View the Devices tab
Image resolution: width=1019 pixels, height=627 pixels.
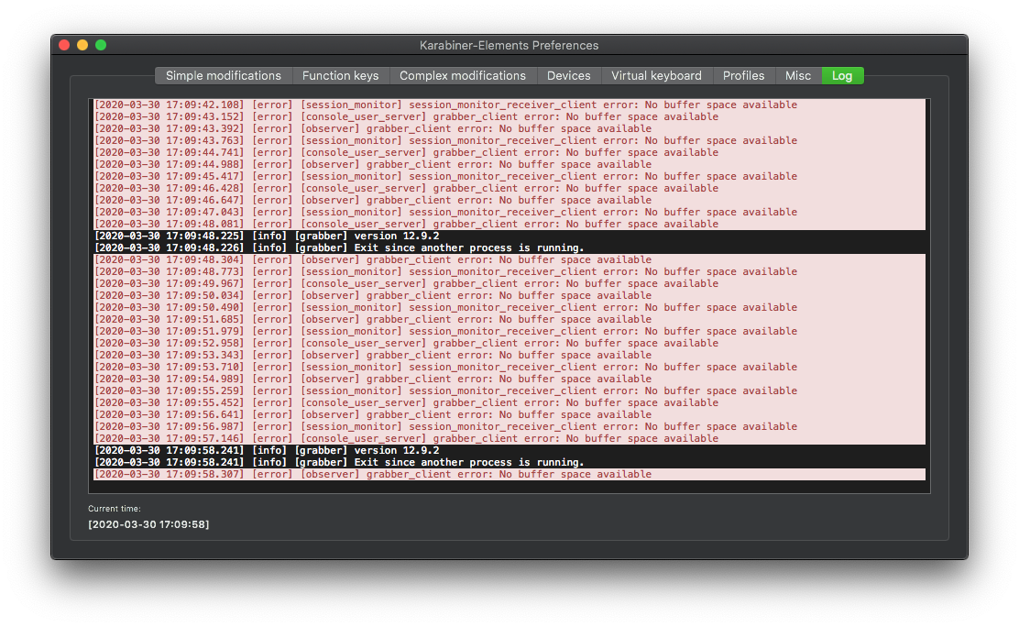[569, 75]
